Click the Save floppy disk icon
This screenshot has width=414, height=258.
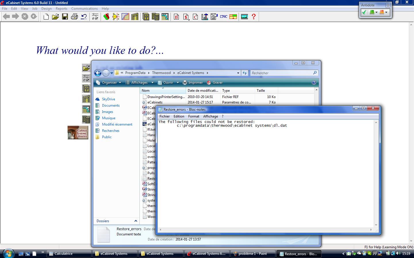tap(65, 17)
